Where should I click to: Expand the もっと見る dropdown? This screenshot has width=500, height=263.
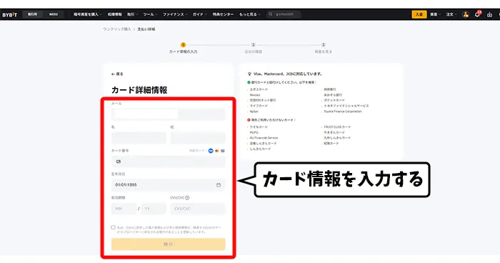point(250,14)
